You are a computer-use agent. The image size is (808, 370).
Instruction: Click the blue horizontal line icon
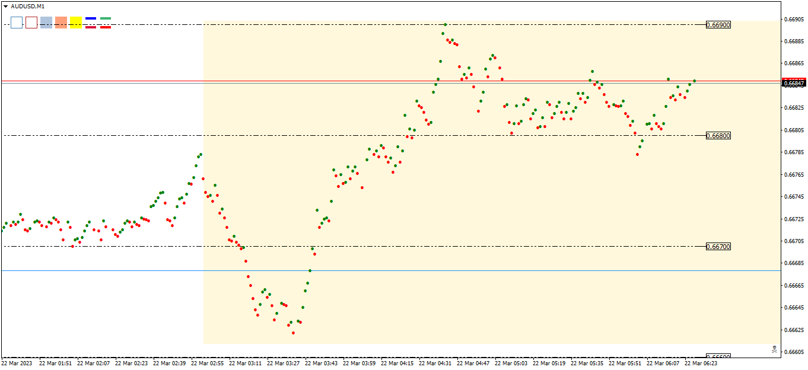[x=91, y=18]
